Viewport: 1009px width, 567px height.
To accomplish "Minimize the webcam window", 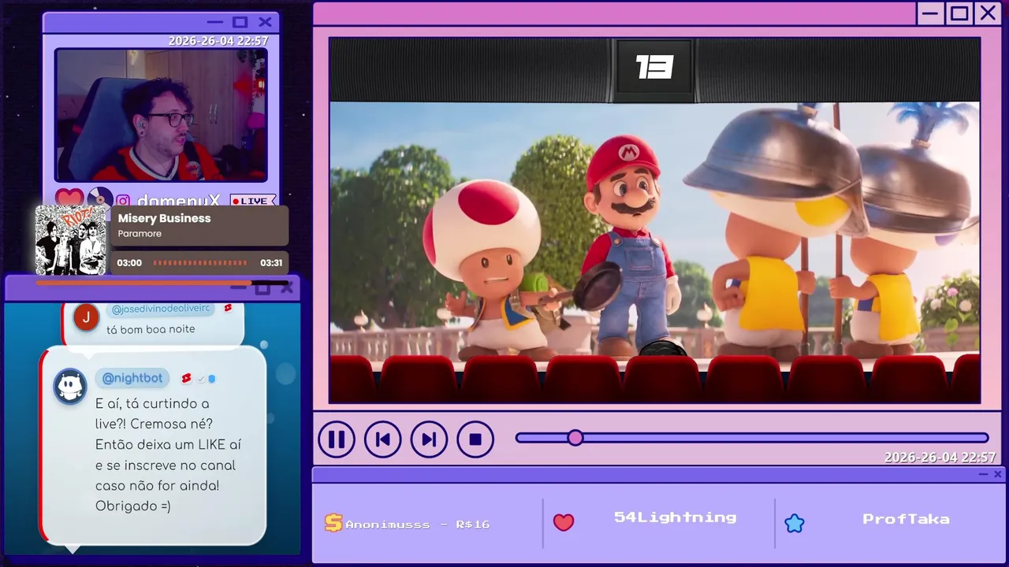I will pyautogui.click(x=214, y=22).
